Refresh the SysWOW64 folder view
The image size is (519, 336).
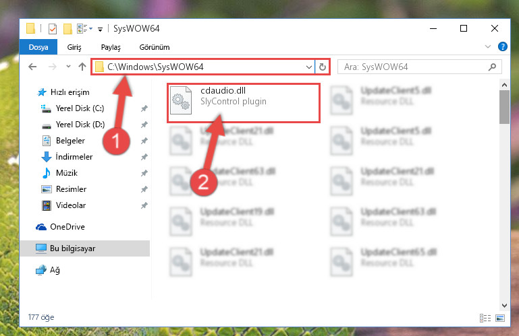coord(323,67)
